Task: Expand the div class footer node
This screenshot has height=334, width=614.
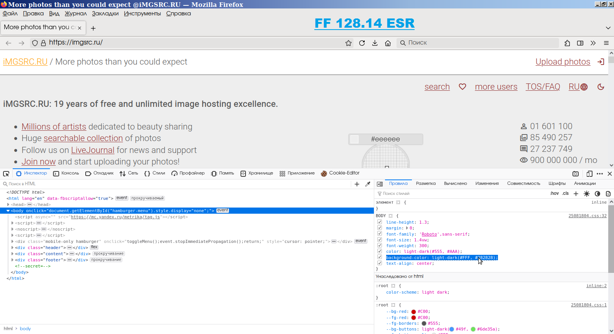Action: (12, 260)
